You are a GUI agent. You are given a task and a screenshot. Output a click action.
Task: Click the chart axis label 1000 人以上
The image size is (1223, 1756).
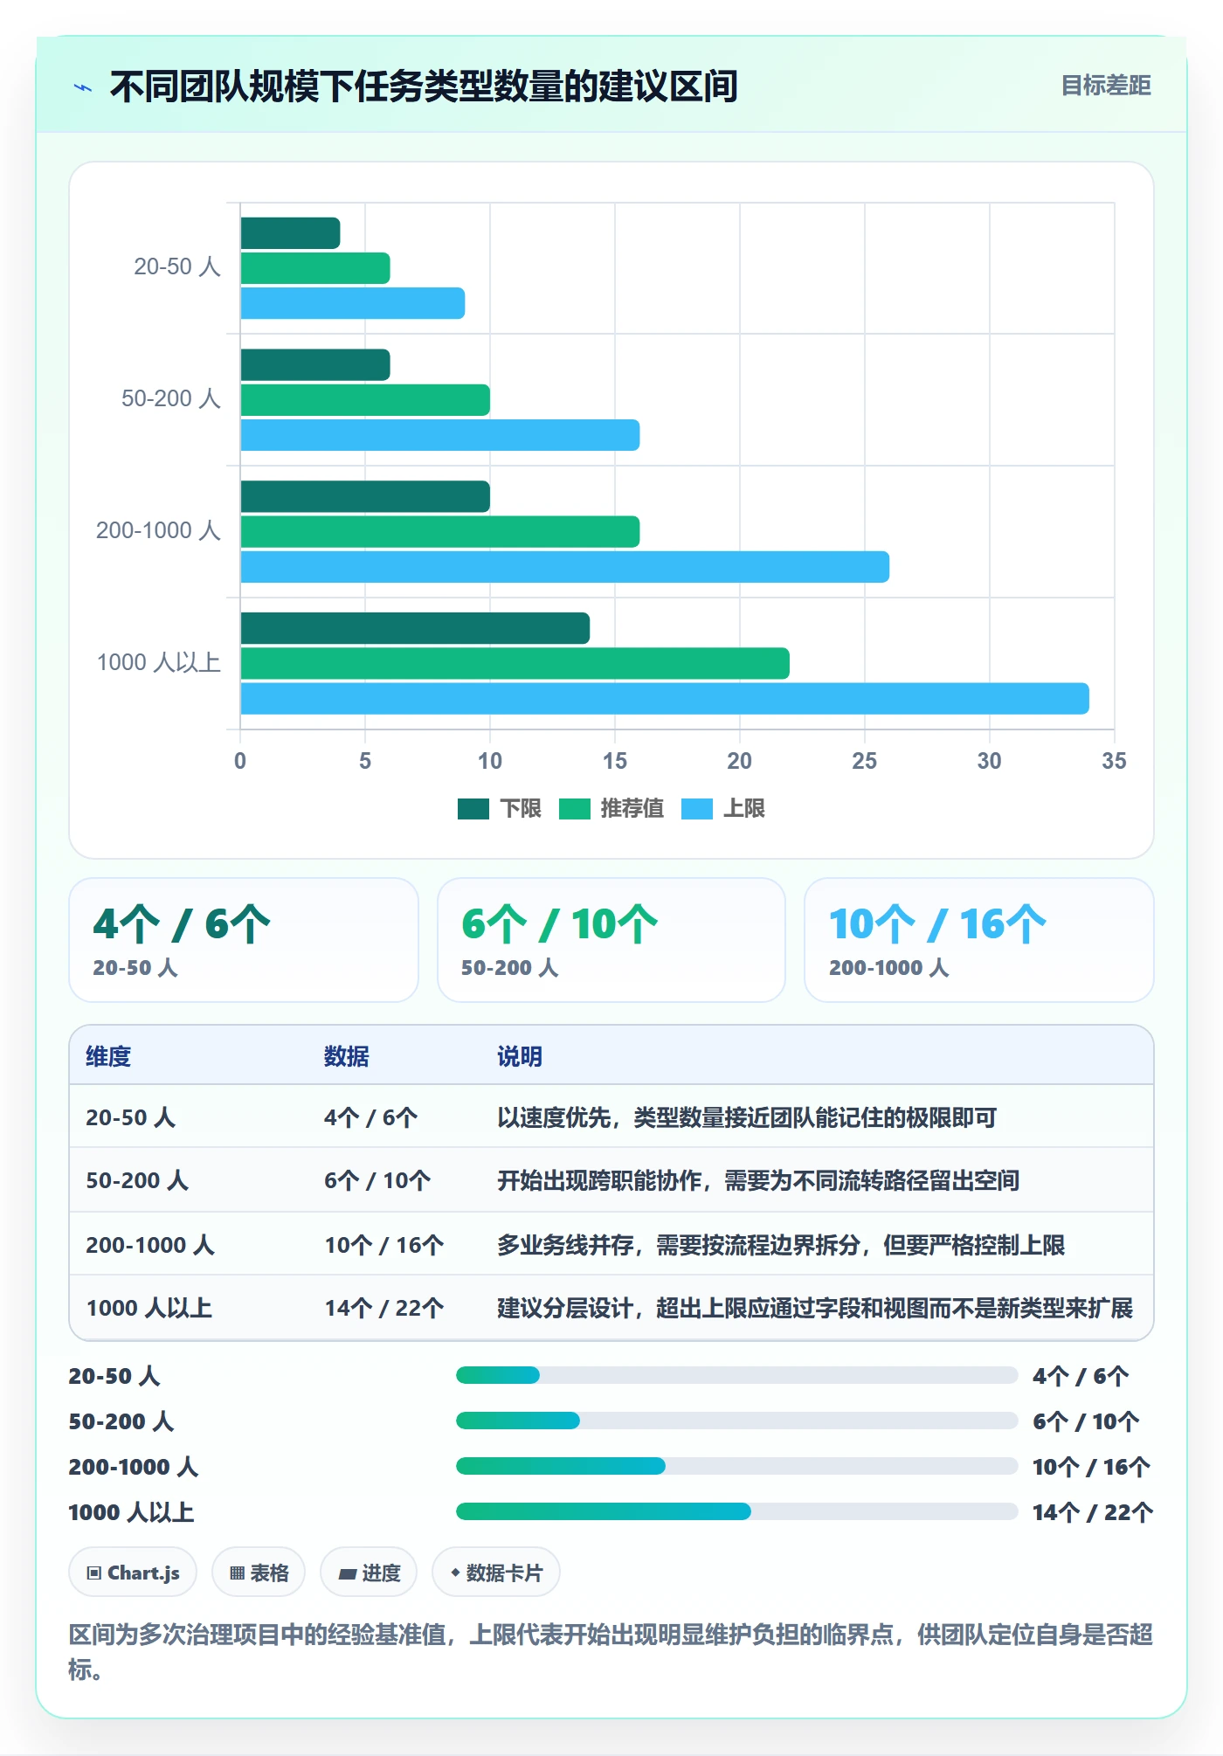159,662
